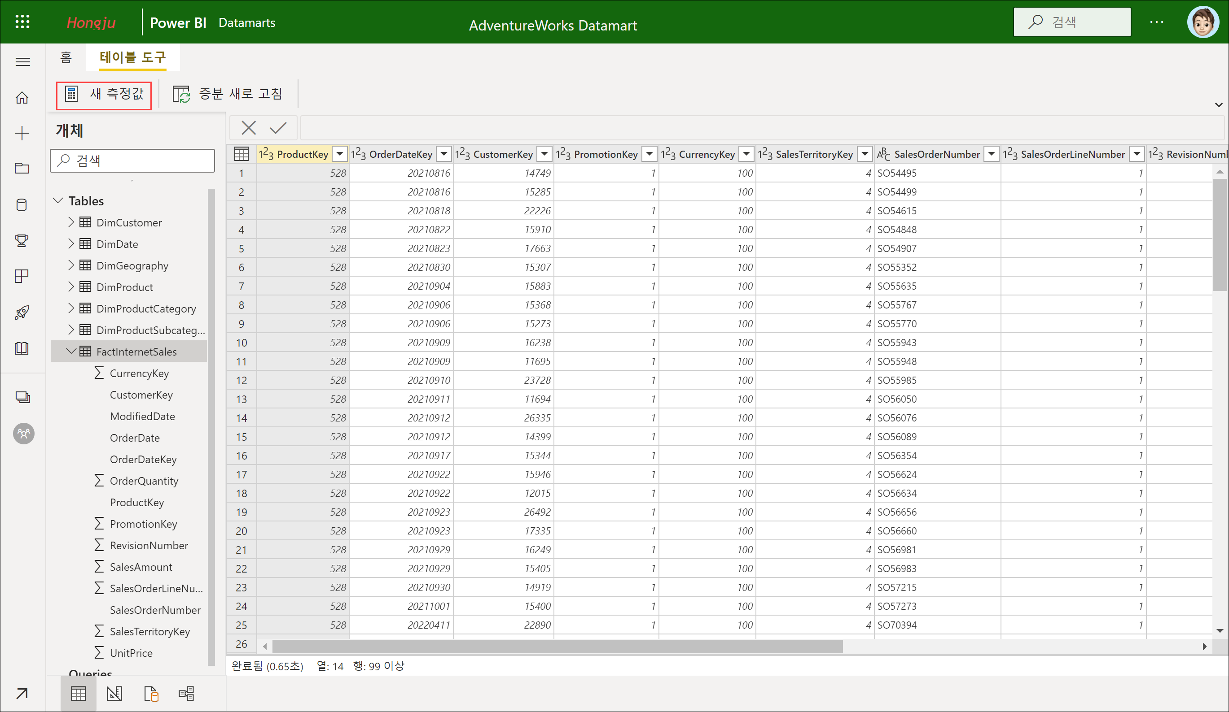Screen dimensions: 1229x712
Task: Click the 증분 새로 고침 button
Action: (x=228, y=94)
